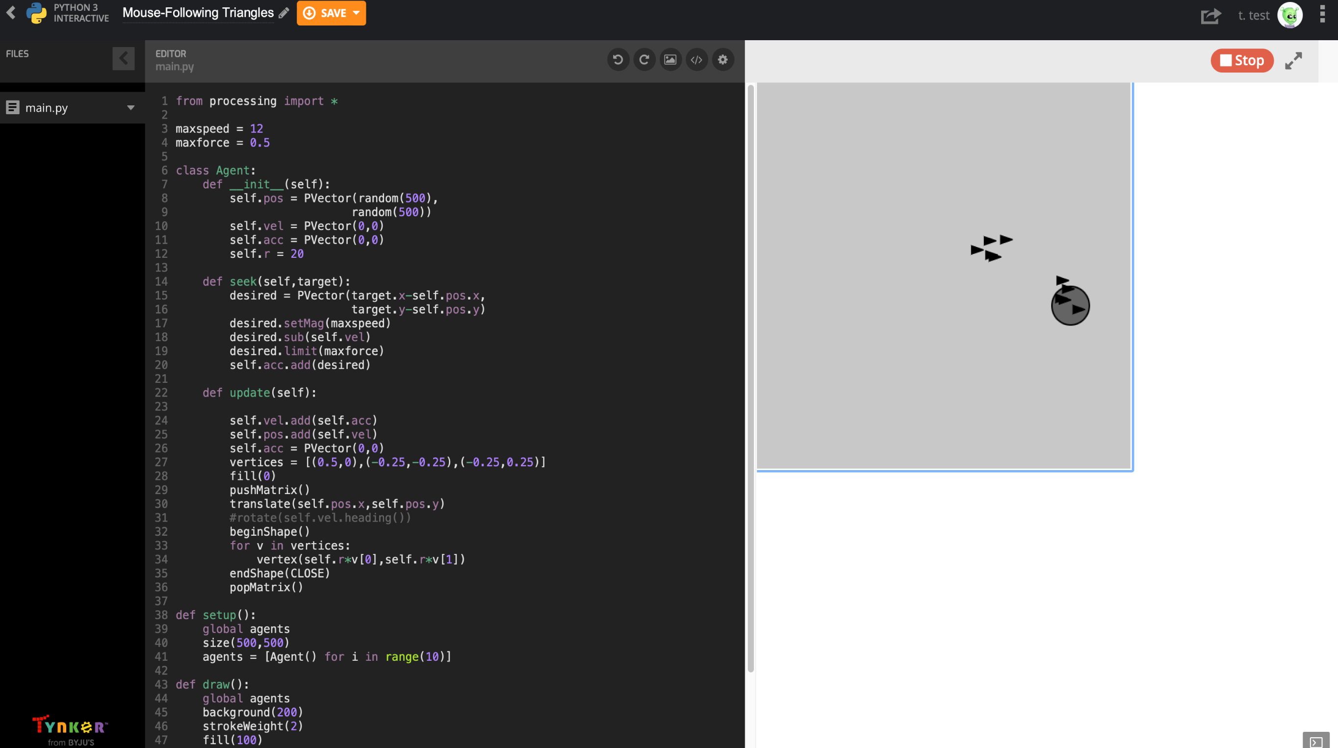Collapse the Files panel

coord(123,58)
